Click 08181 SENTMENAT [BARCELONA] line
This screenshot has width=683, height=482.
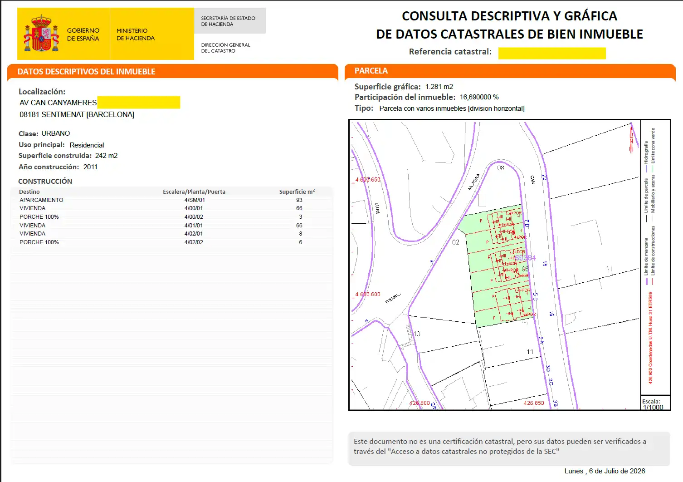pos(77,114)
